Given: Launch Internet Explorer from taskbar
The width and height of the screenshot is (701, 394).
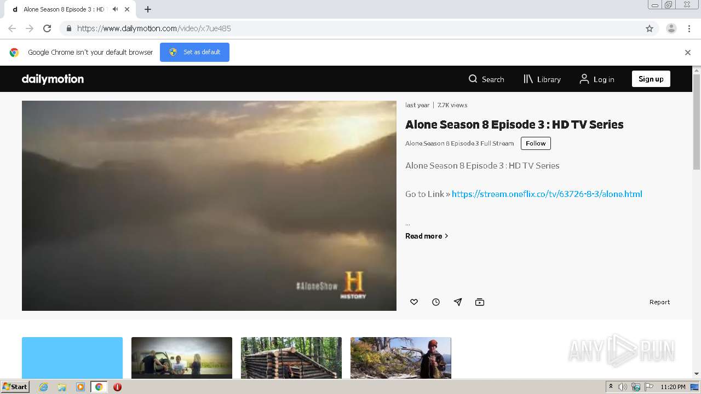Looking at the screenshot, I should [x=44, y=387].
